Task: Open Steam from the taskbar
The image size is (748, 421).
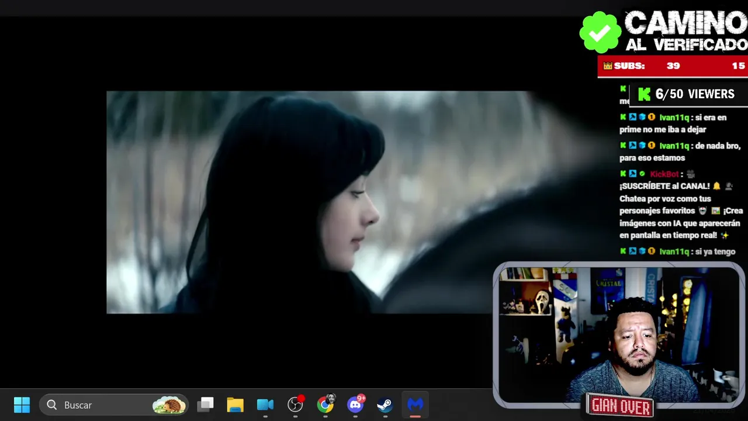Action: (x=385, y=405)
